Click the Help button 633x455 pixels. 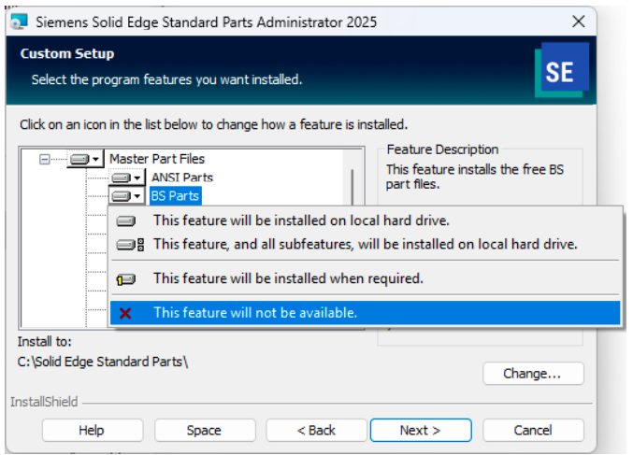click(x=93, y=431)
